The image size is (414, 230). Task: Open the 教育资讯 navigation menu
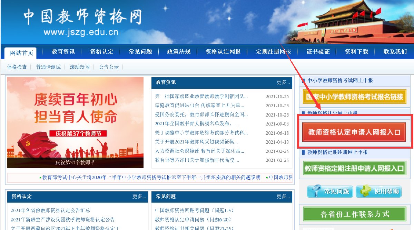click(x=63, y=52)
